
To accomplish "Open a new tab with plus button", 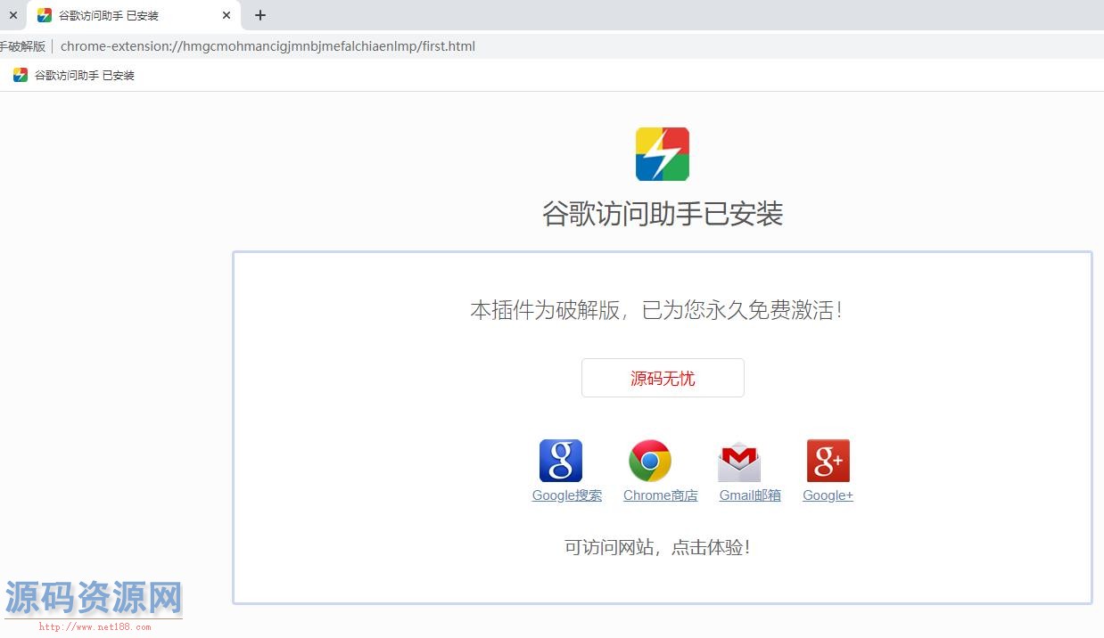I will click(260, 15).
